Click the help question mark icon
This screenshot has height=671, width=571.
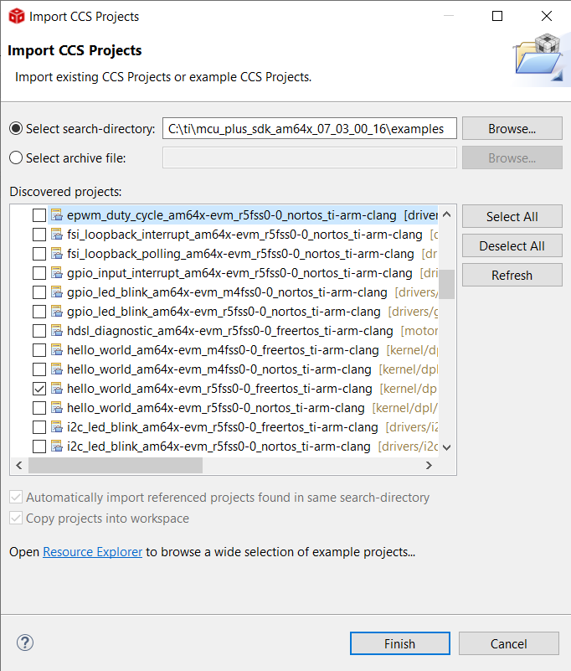click(25, 643)
